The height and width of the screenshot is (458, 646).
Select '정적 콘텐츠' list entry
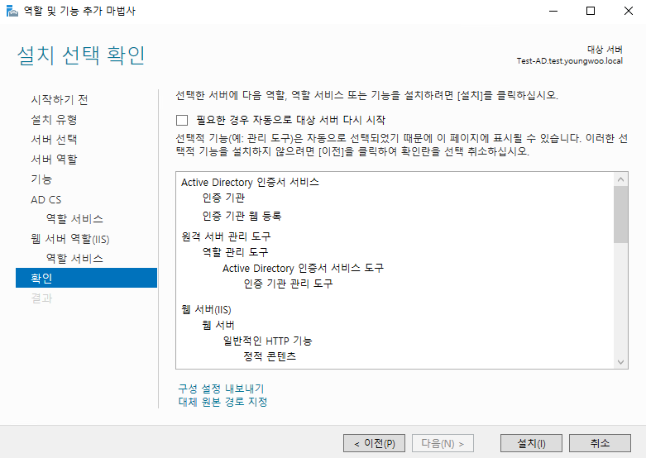pyautogui.click(x=270, y=356)
